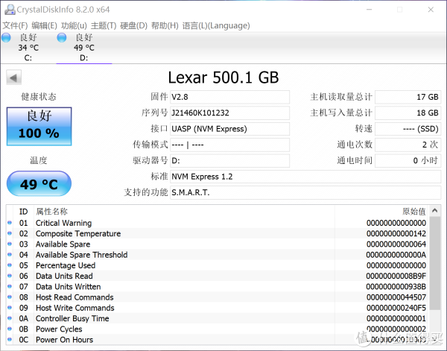Click the blue health orb for drive C:
This screenshot has width=447, height=351.
coord(6,37)
